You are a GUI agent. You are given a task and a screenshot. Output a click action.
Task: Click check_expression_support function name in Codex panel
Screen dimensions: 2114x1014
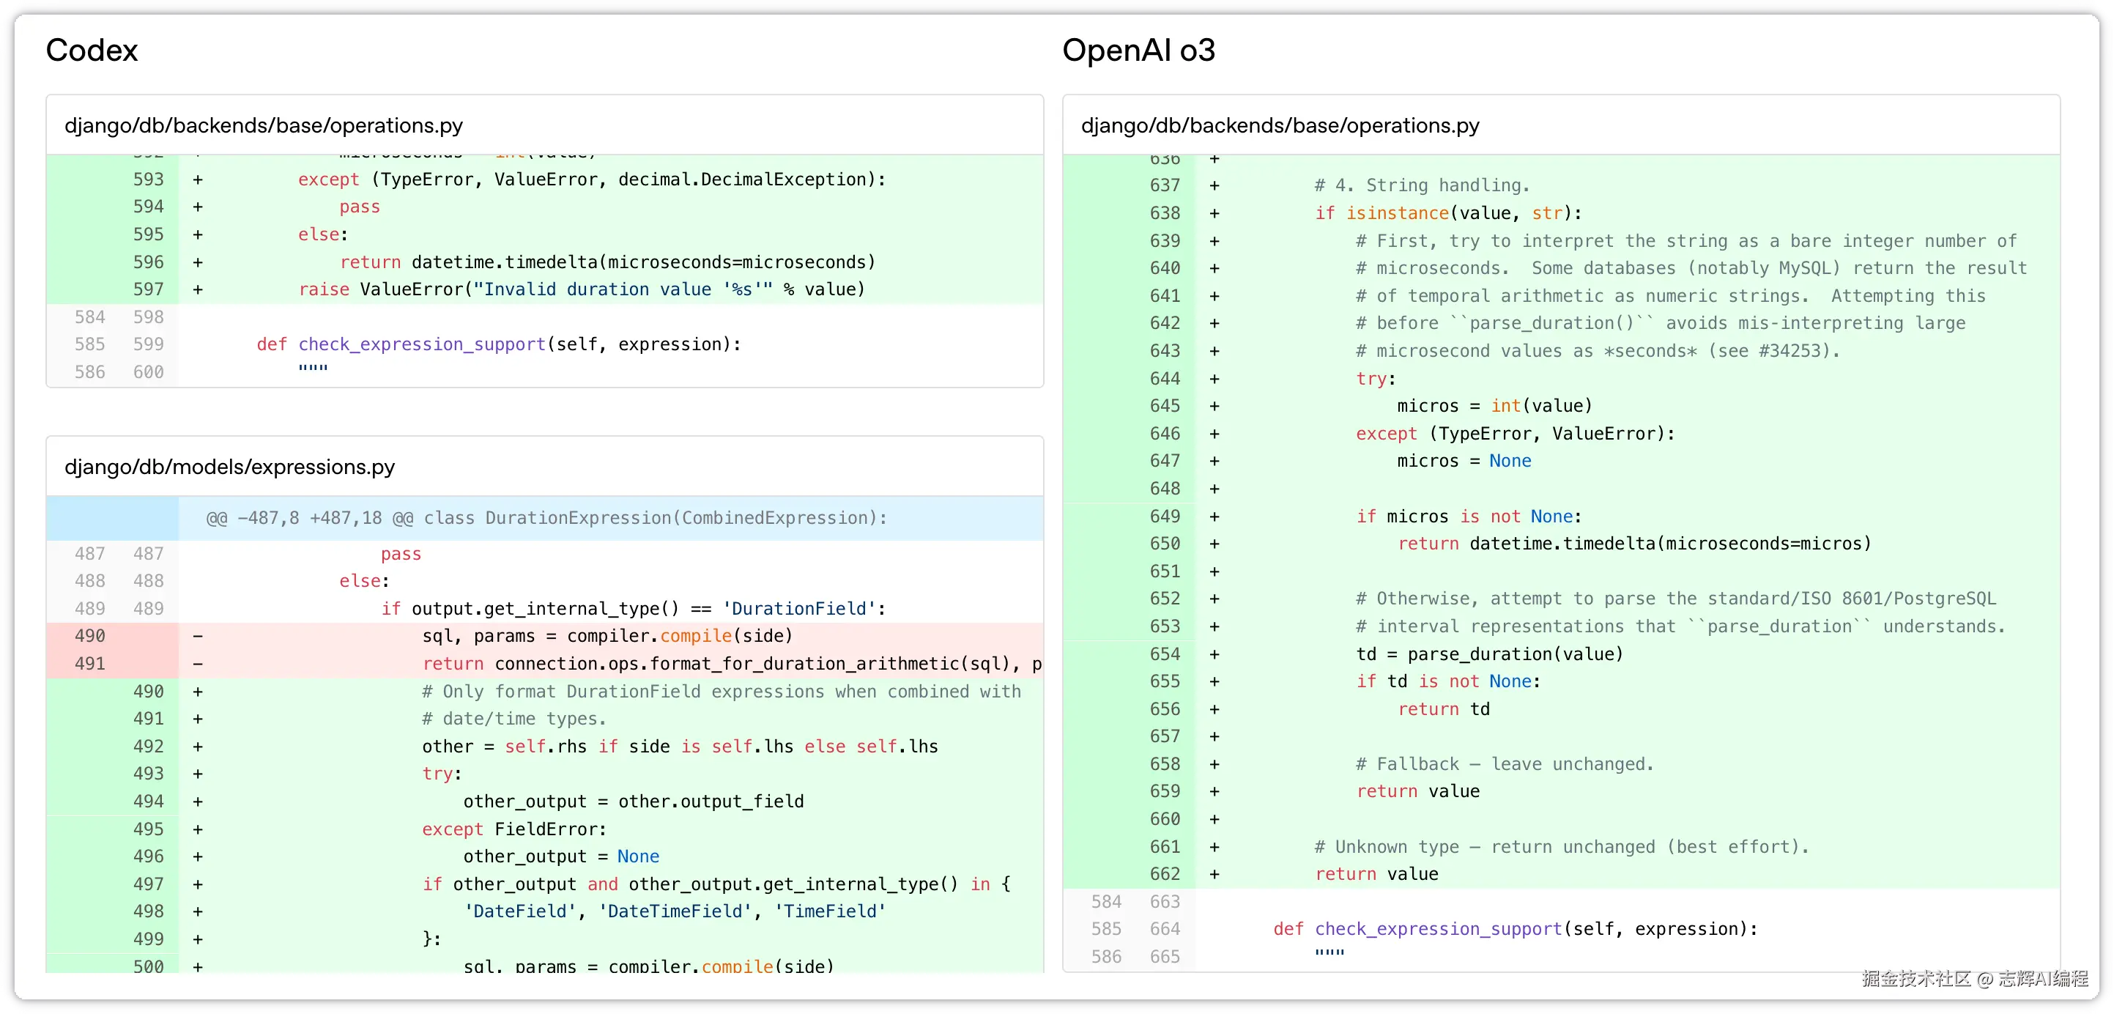tap(422, 344)
